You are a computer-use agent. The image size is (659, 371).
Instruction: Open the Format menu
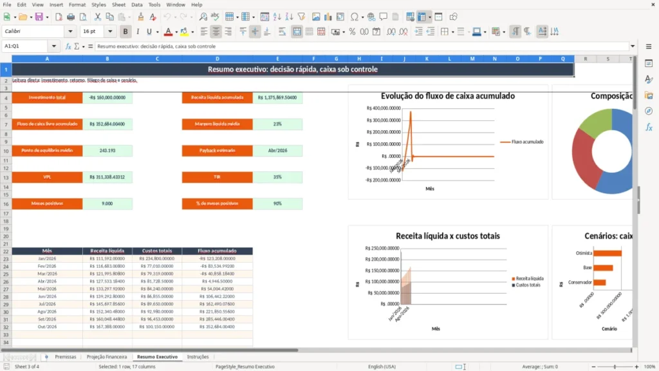(77, 5)
